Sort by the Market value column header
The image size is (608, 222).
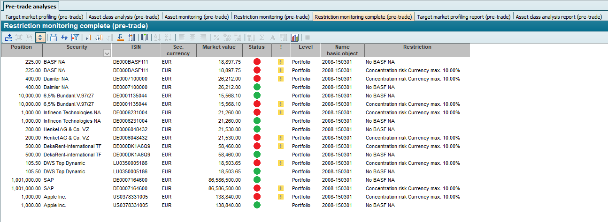[x=218, y=47]
